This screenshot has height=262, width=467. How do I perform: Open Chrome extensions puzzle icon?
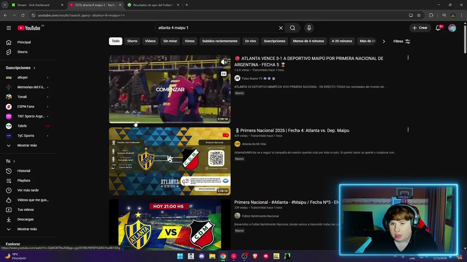click(431, 15)
